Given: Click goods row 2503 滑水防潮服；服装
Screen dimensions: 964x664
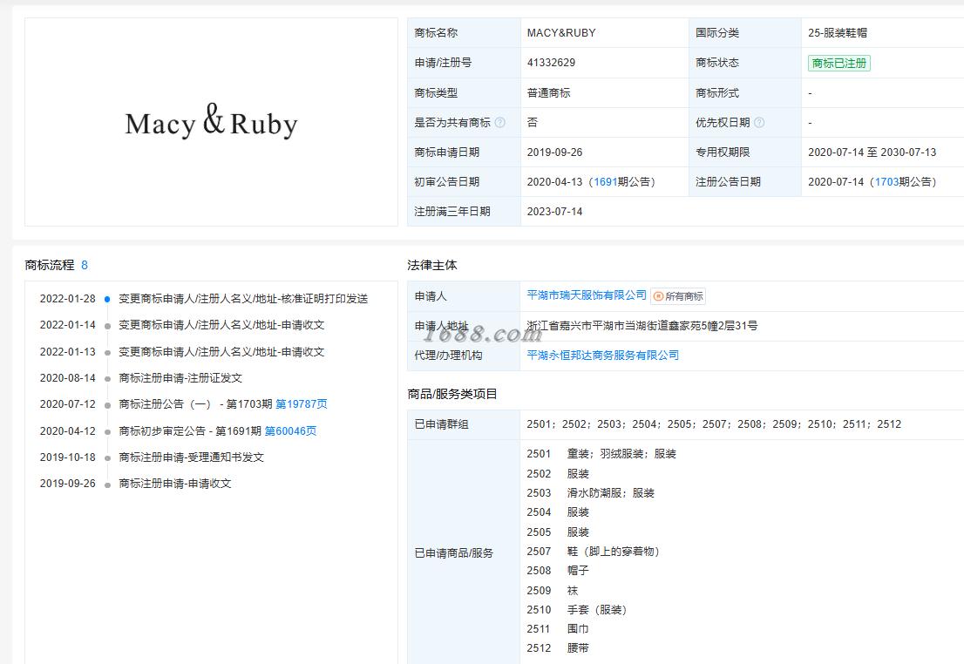Looking at the screenshot, I should (x=590, y=493).
